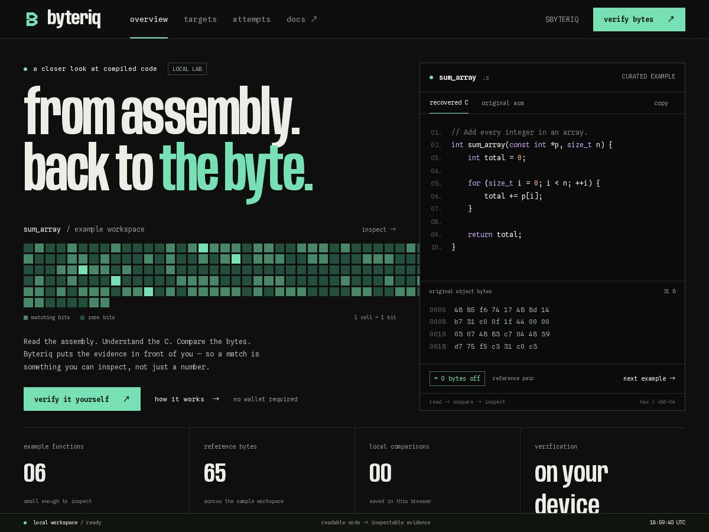
Task: Click the CURATED EXAMPLE label
Action: pyautogui.click(x=648, y=77)
